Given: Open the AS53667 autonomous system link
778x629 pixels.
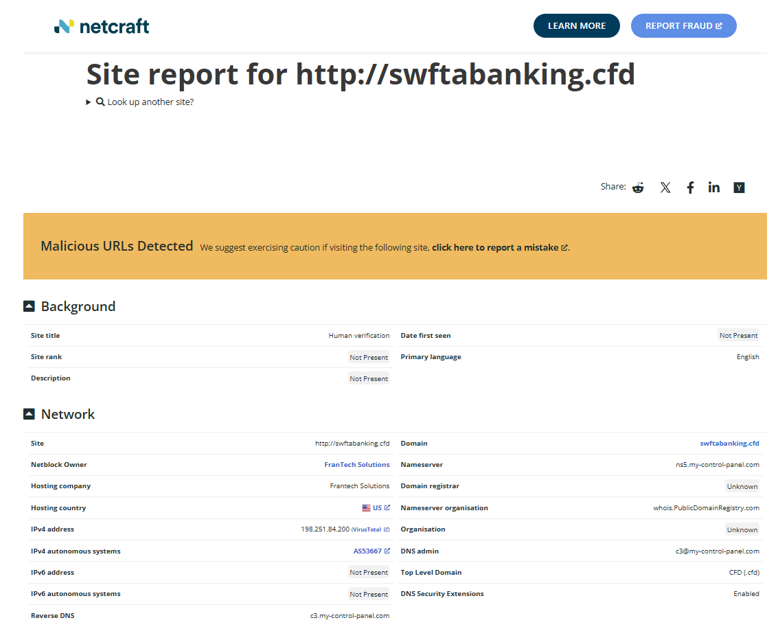Looking at the screenshot, I should (x=371, y=551).
